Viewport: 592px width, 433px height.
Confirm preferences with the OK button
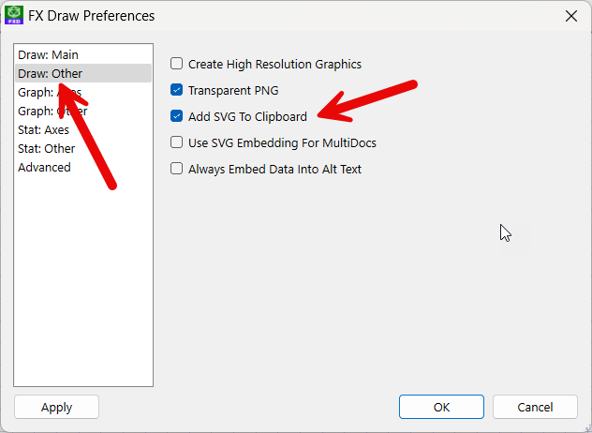(441, 407)
